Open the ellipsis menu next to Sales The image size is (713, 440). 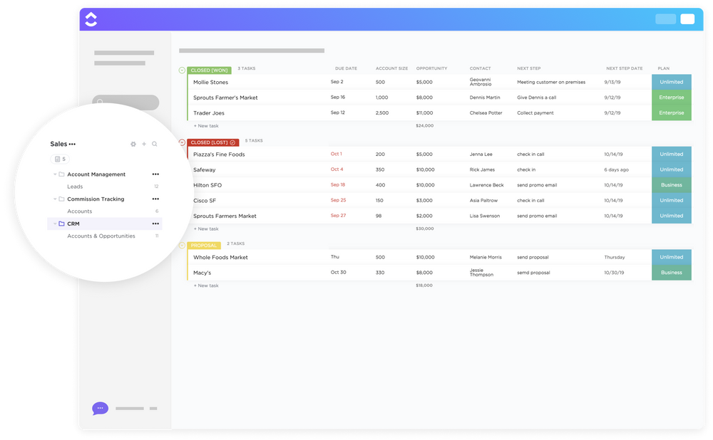pos(72,144)
